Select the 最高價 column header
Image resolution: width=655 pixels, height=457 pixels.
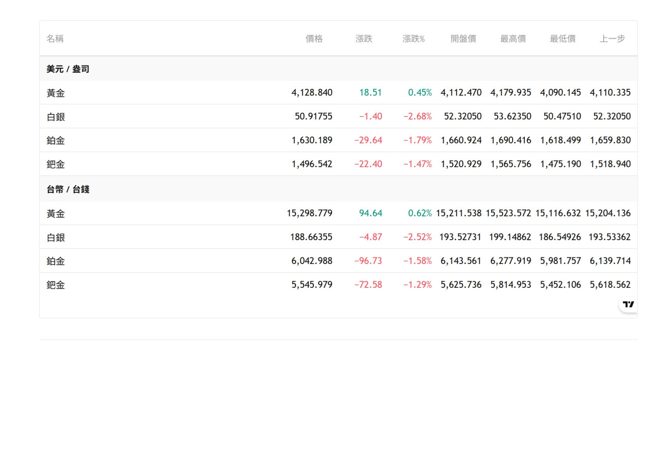[x=513, y=39]
